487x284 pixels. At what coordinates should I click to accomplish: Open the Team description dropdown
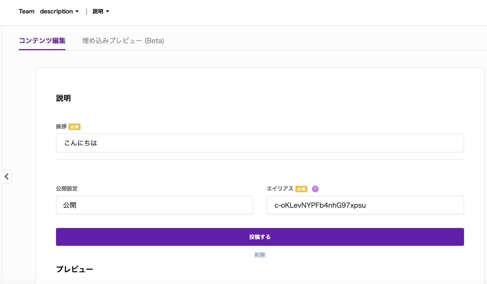click(49, 11)
